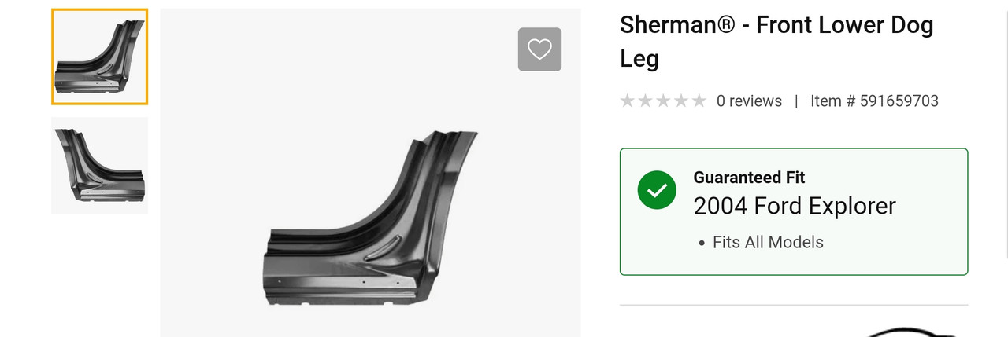Image resolution: width=1008 pixels, height=337 pixels.
Task: Select the second rating star
Action: tap(645, 101)
